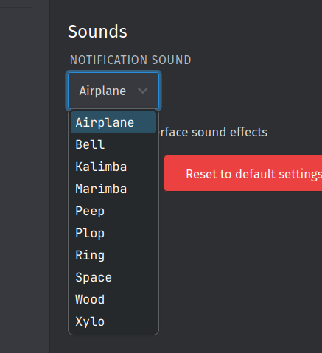Image resolution: width=322 pixels, height=353 pixels.
Task: Click the chevron arrow in notification sound box
Action: 142,91
